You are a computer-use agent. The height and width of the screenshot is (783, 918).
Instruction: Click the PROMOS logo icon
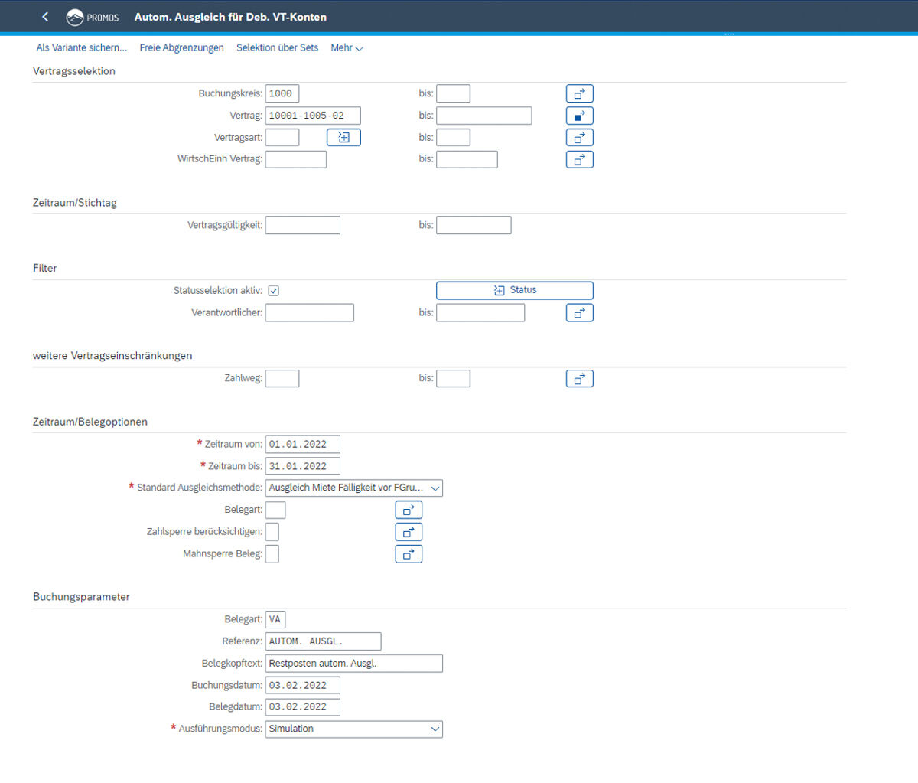pos(75,17)
